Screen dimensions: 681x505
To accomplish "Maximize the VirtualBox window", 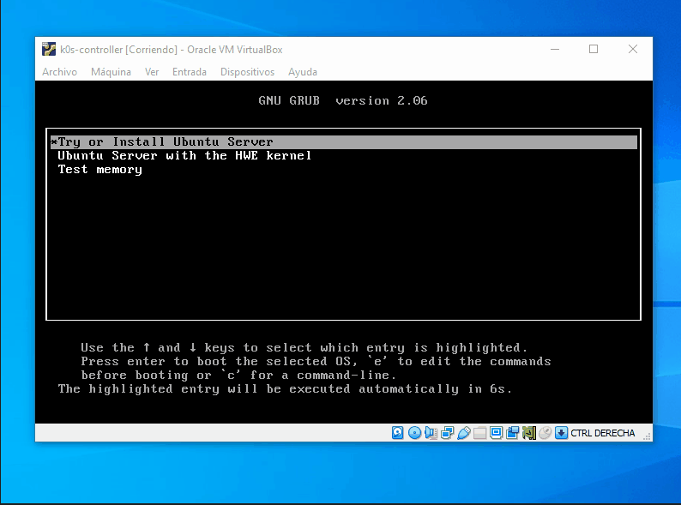I will 594,50.
